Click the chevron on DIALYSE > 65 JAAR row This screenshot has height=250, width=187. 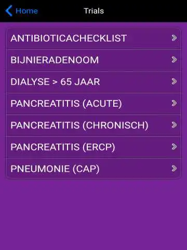tap(174, 81)
